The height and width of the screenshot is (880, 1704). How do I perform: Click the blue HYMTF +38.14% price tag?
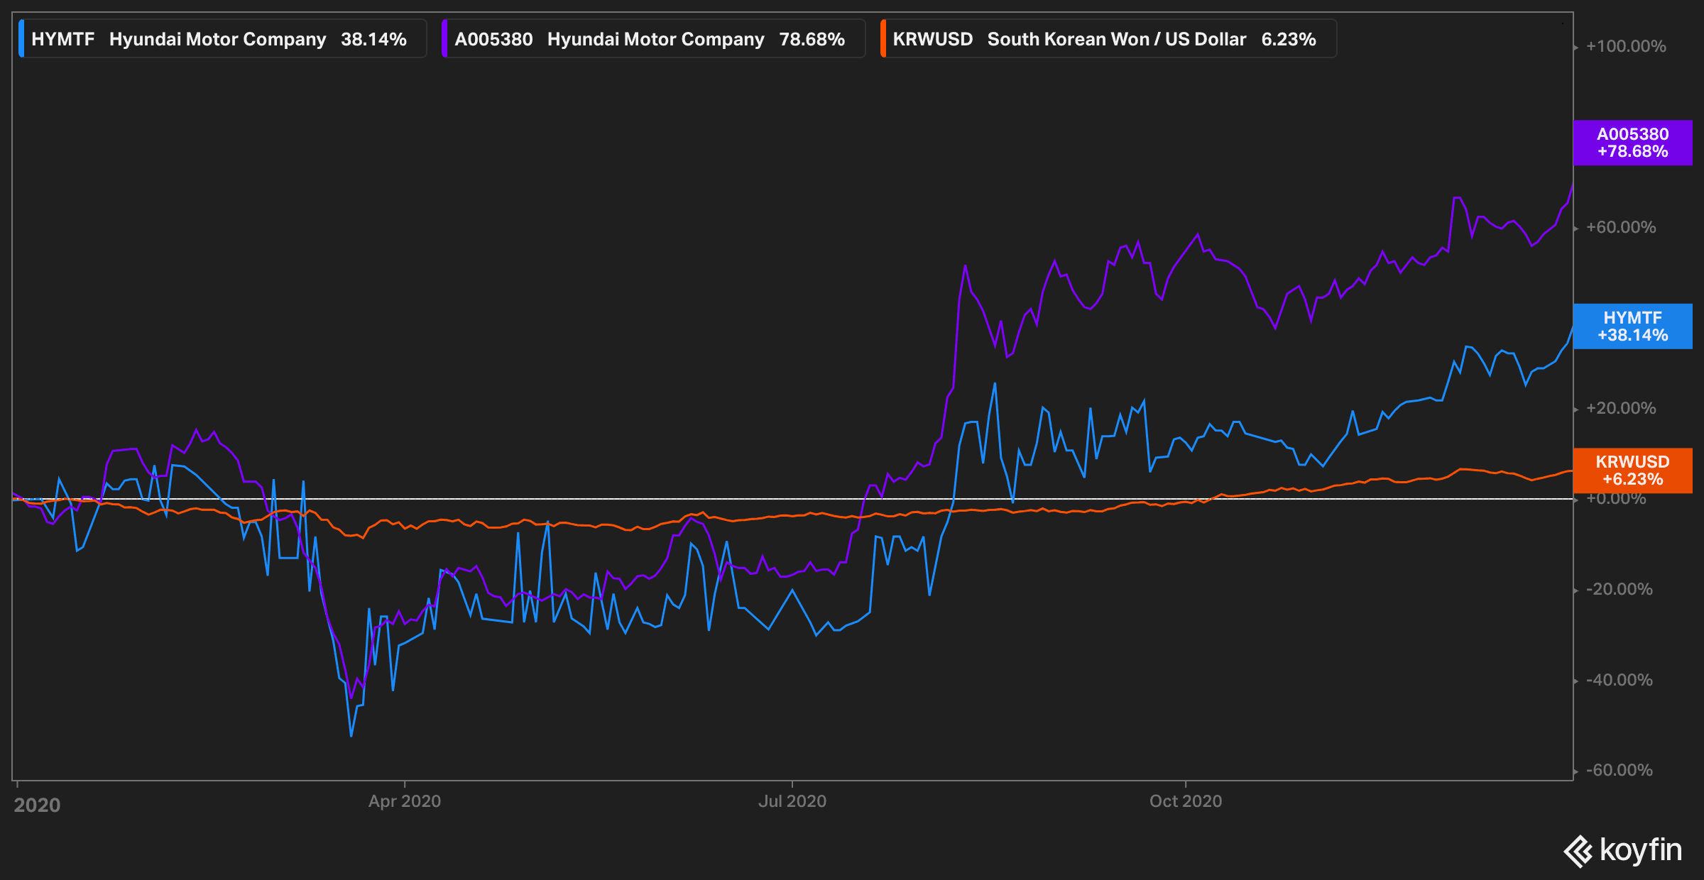tap(1632, 326)
